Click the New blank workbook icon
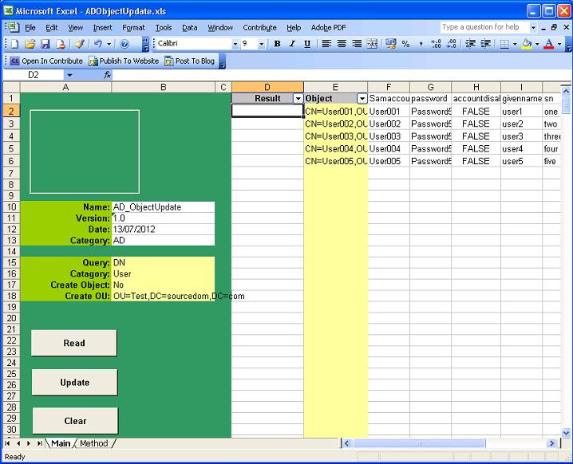The width and height of the screenshot is (573, 464). (14, 44)
